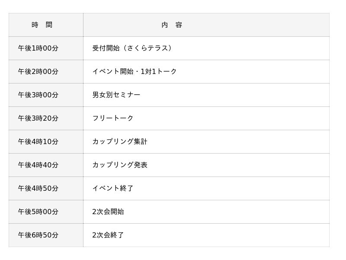Select the 午後4時50分 time cell
The width and height of the screenshot is (346, 260).
(x=38, y=189)
